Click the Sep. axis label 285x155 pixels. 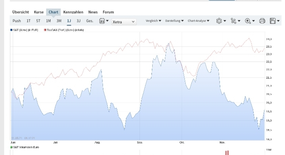[140, 142]
